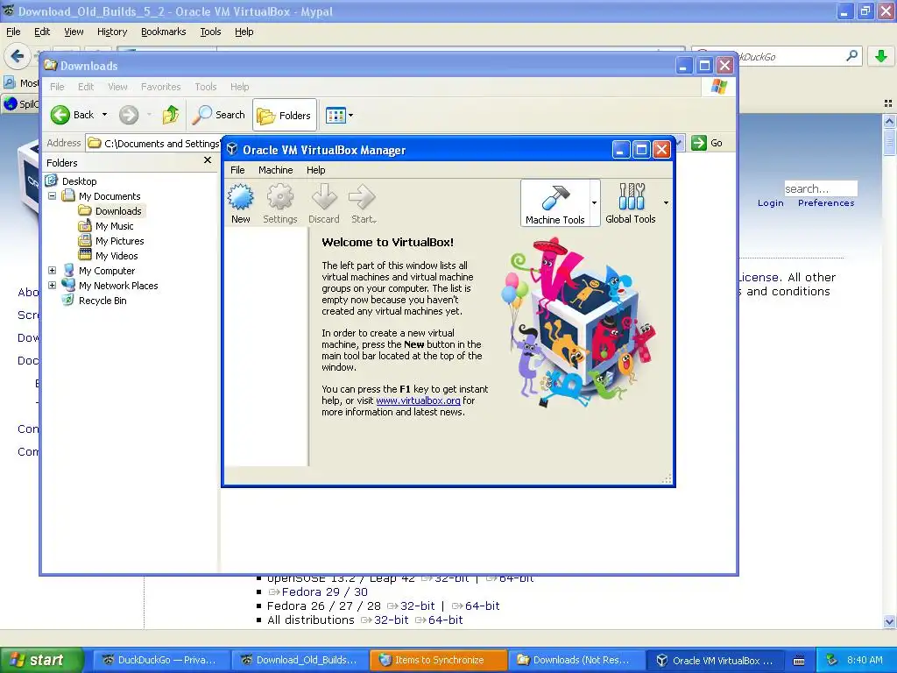Click the Up folder icon in Downloads window

pos(171,115)
